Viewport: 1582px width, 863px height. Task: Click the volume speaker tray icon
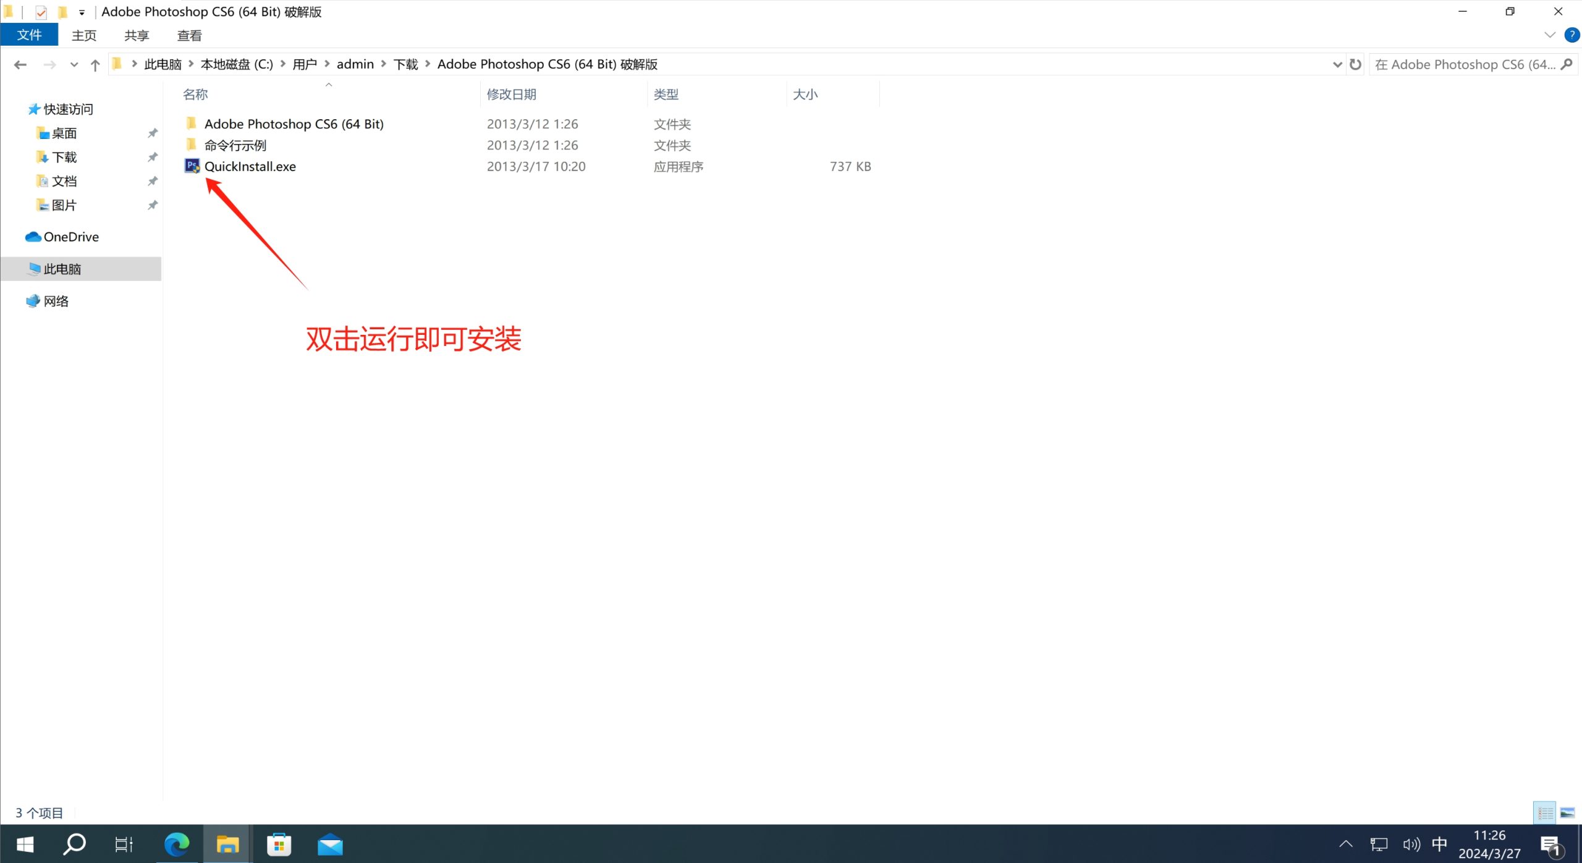pyautogui.click(x=1411, y=844)
